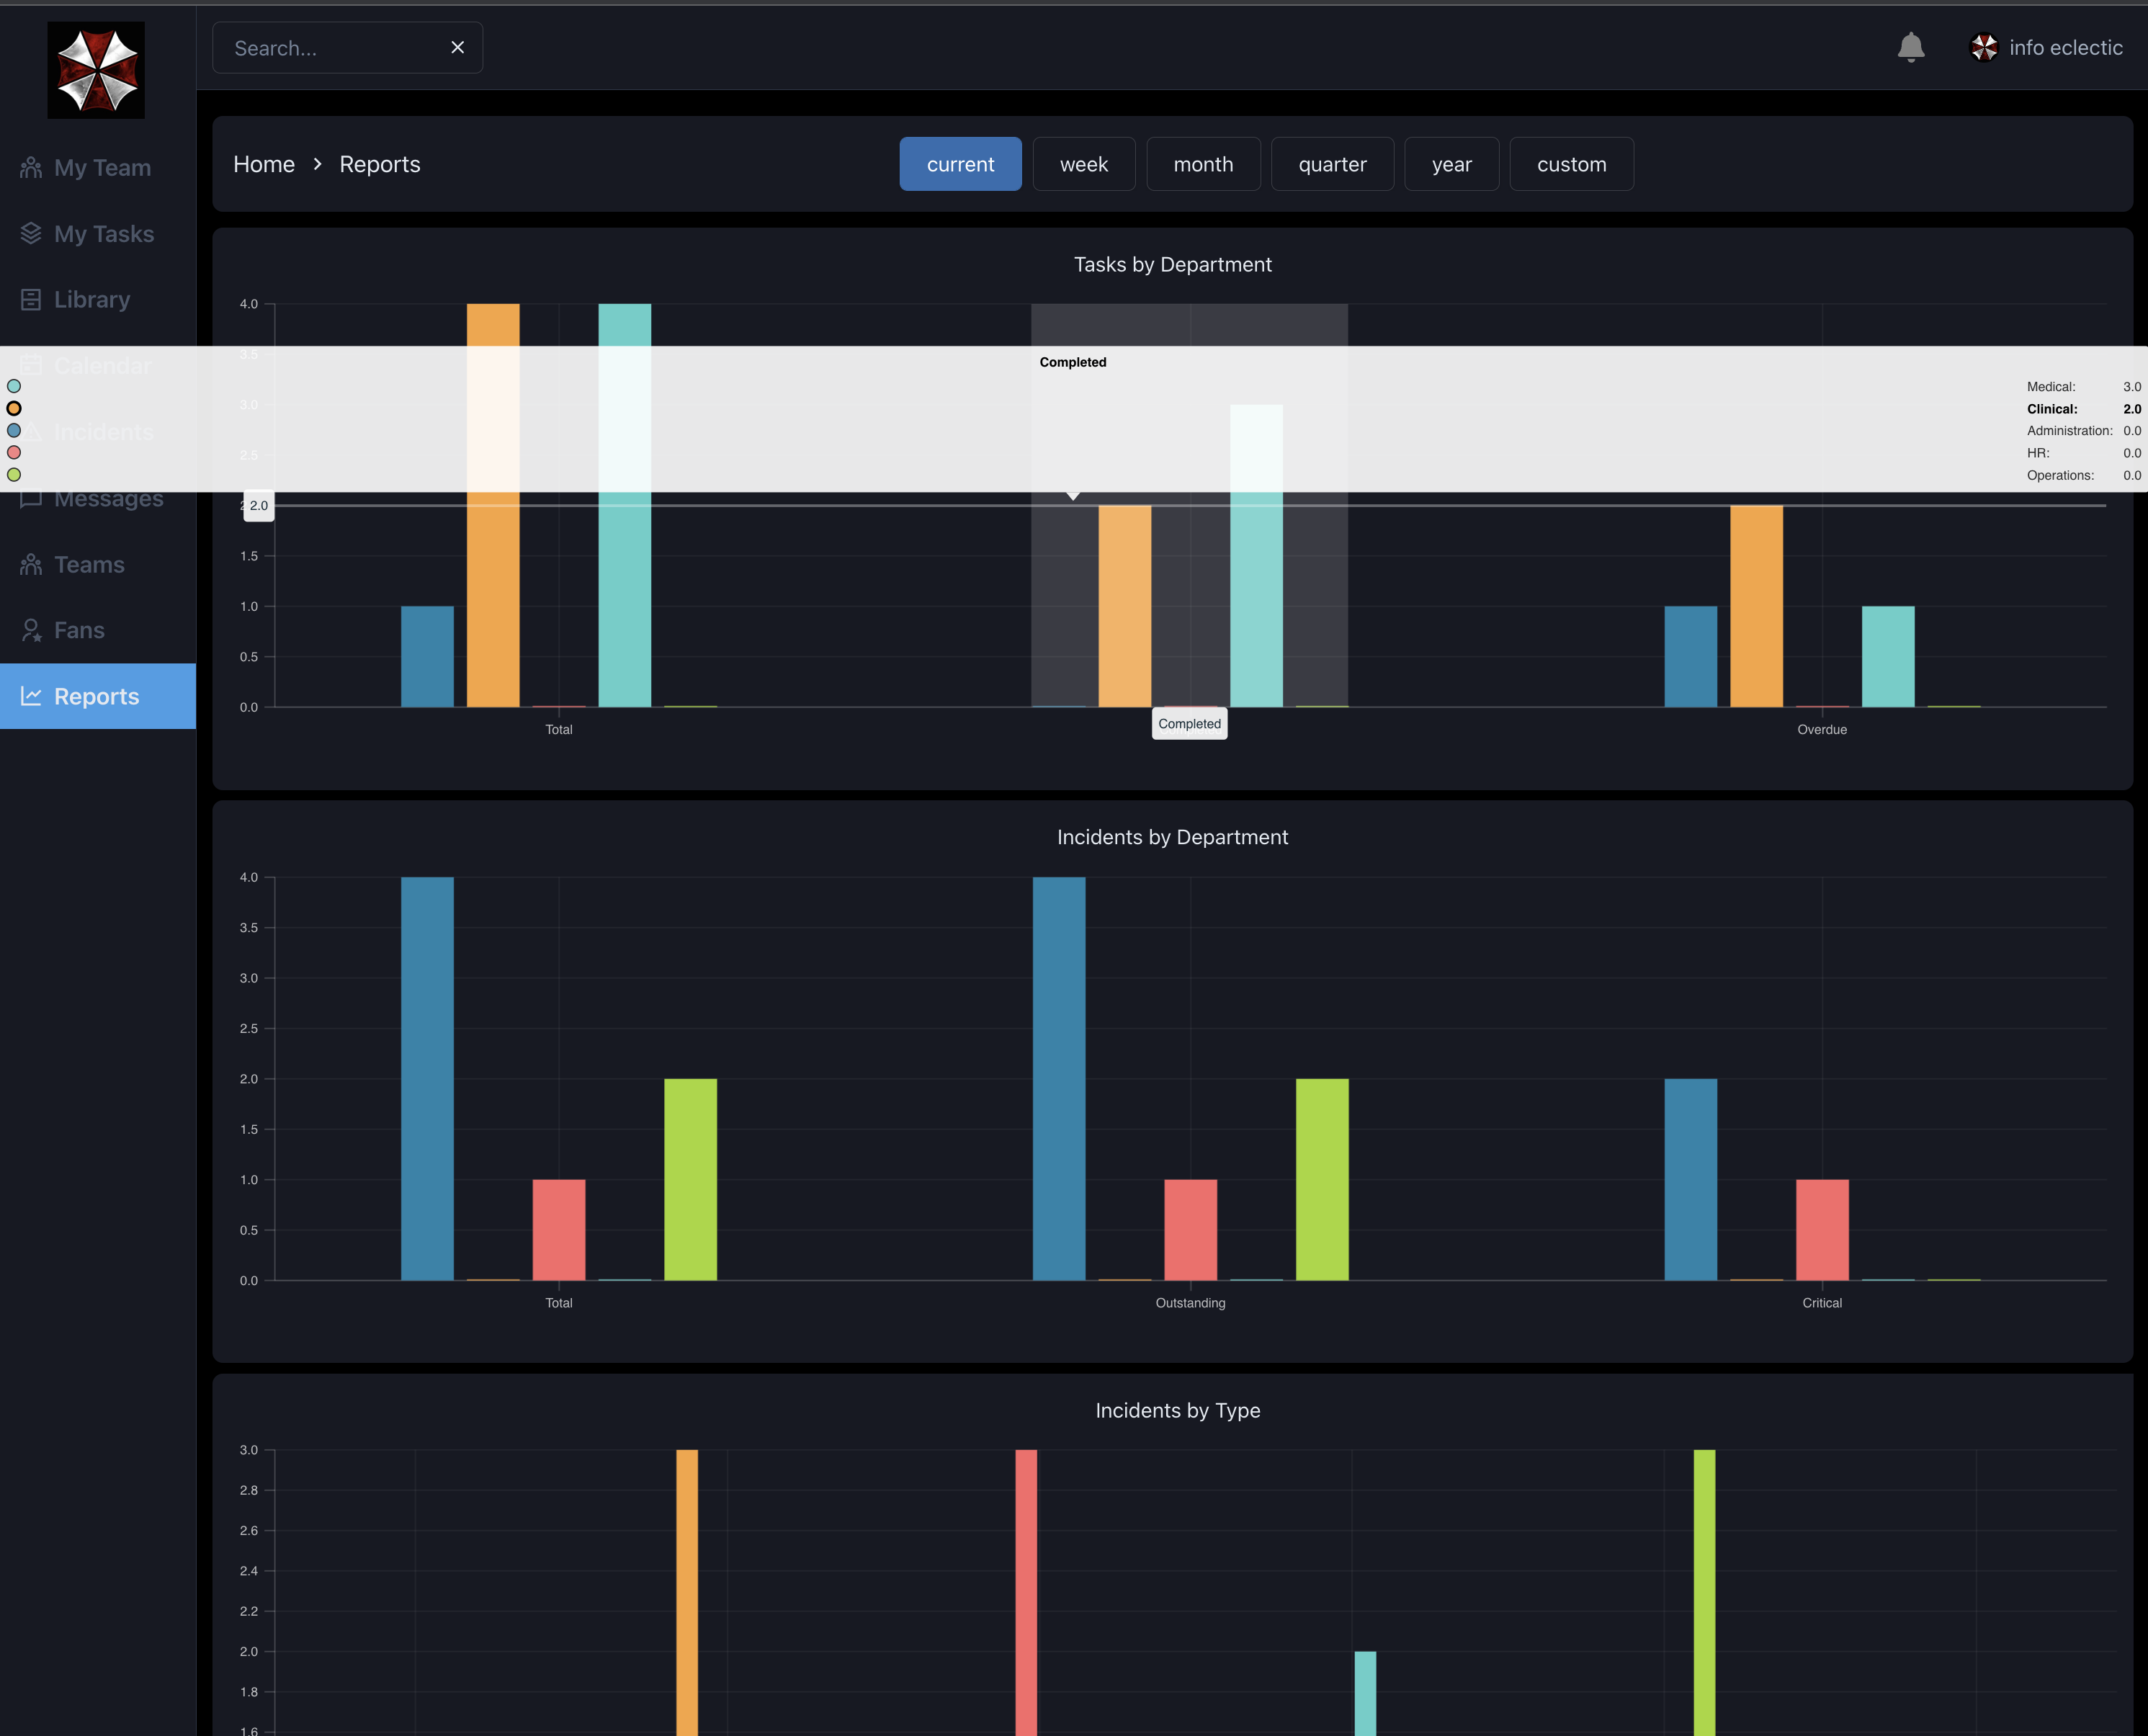Viewport: 2148px width, 1736px height.
Task: Open the Teams section
Action: coord(89,564)
